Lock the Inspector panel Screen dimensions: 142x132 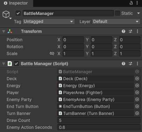coord(131,3)
